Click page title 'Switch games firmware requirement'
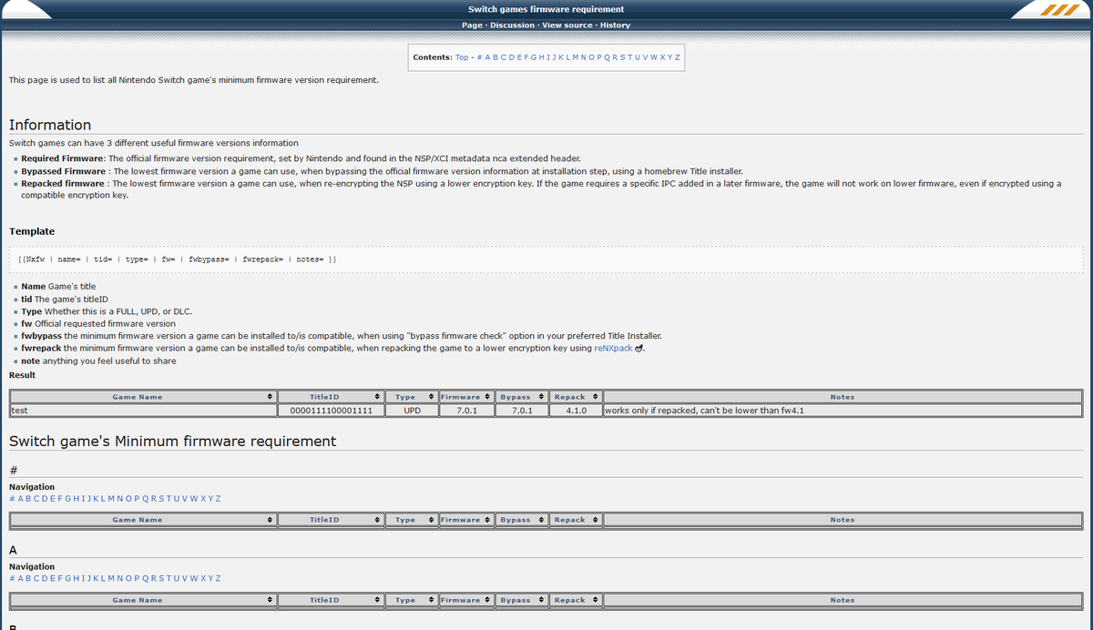The image size is (1093, 630). (x=546, y=9)
